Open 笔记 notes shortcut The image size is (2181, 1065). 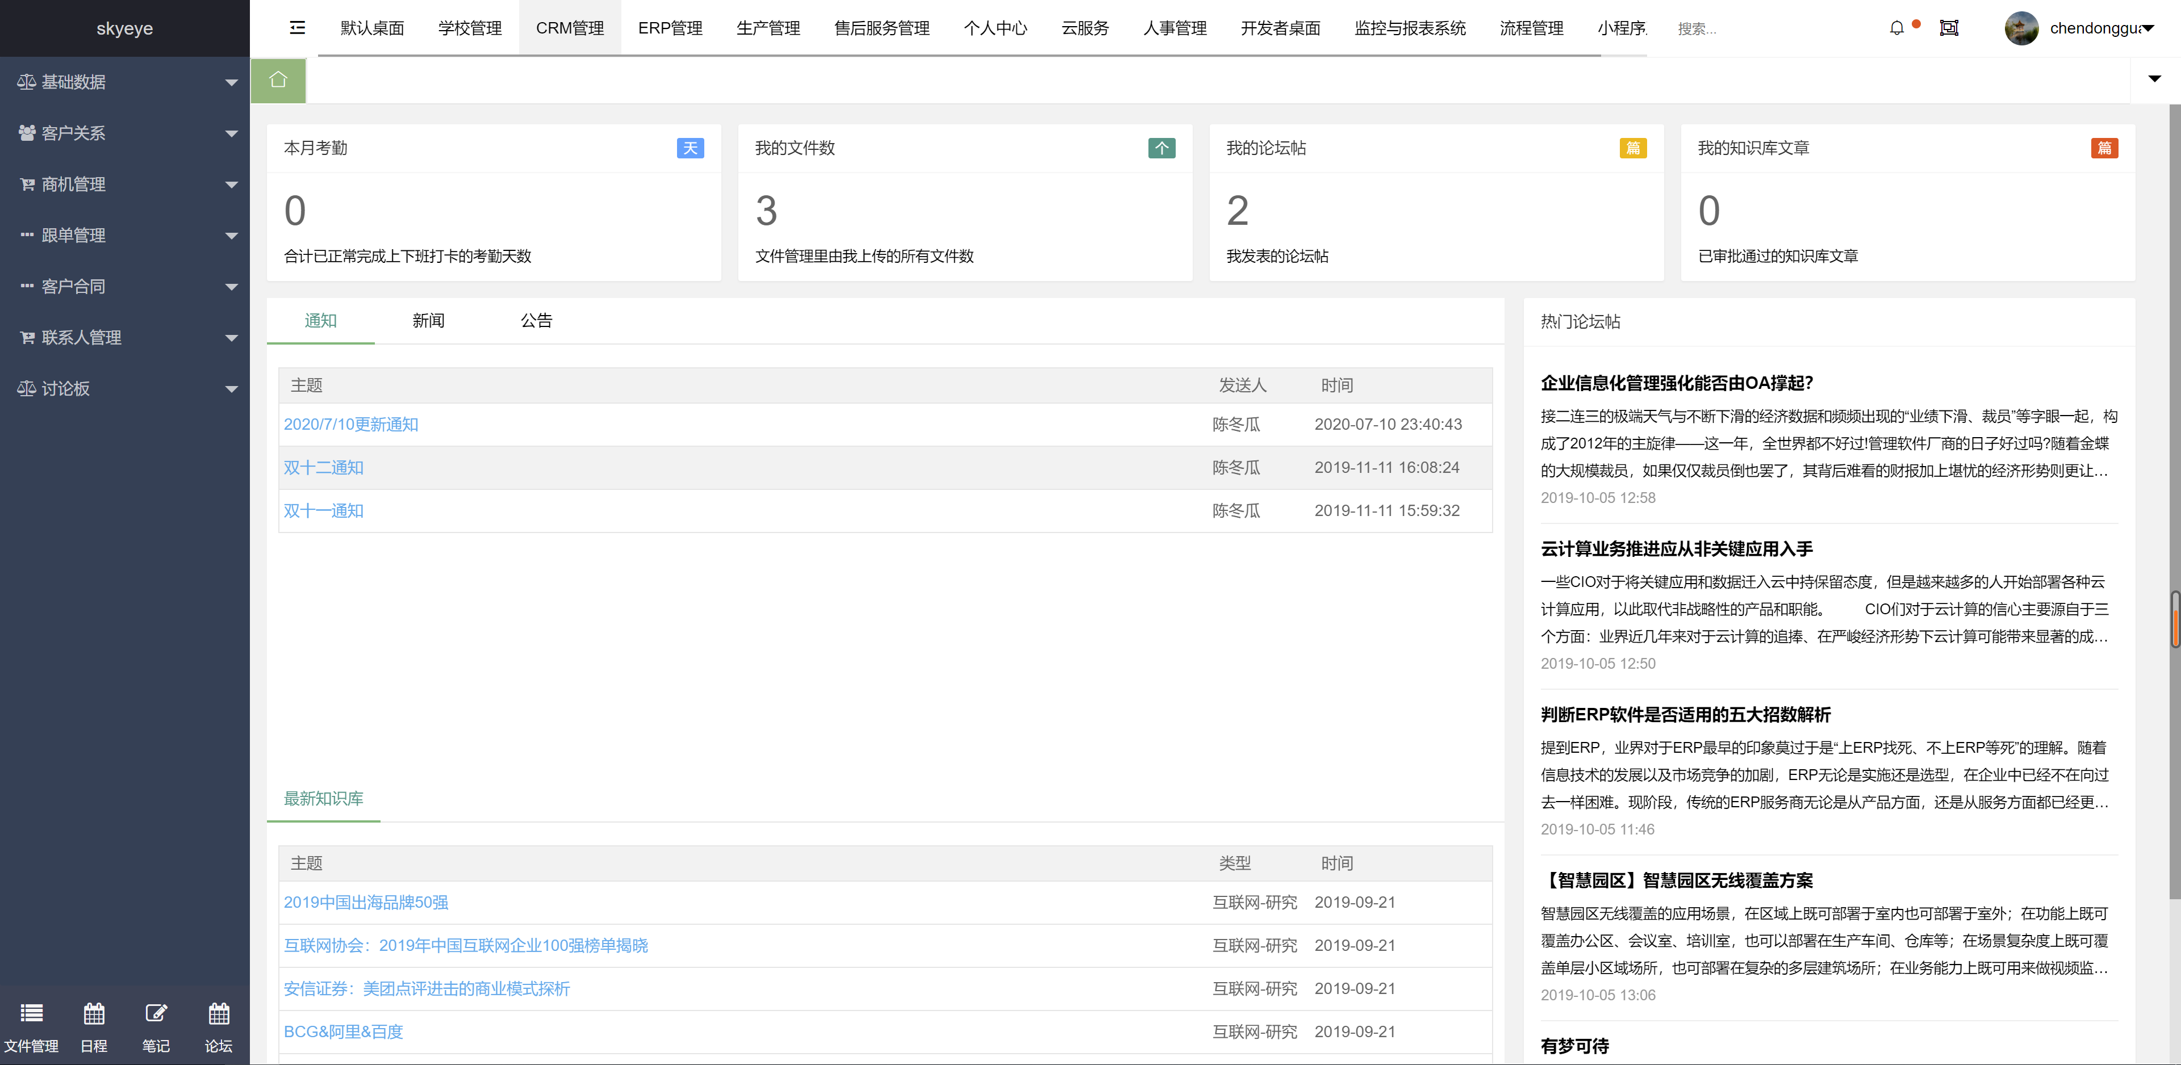pyautogui.click(x=156, y=1028)
